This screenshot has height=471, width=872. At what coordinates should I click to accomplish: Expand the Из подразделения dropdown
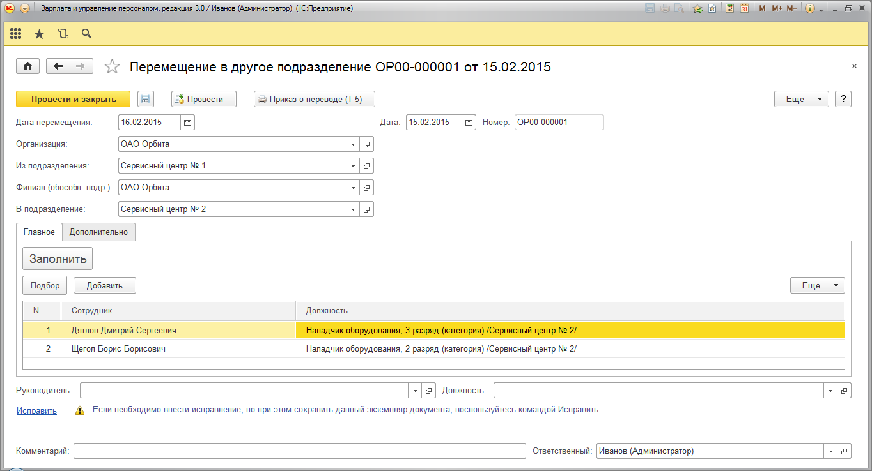(353, 166)
